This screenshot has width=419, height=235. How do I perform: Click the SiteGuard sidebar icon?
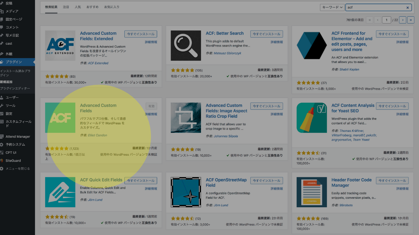point(2,161)
